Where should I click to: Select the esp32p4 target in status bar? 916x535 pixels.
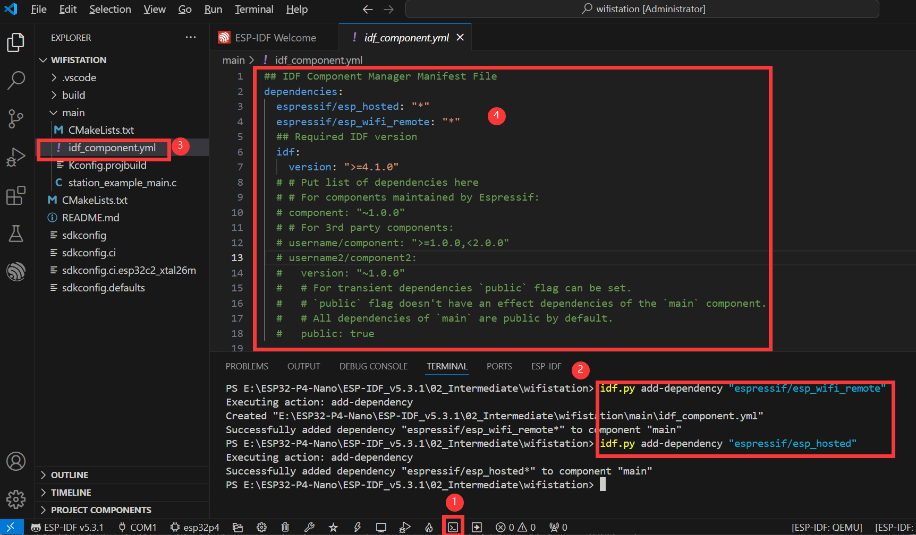[x=195, y=527]
